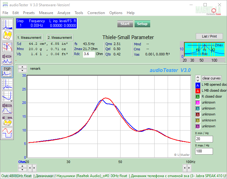Click down arrow beside clear curves
The width and height of the screenshot is (227, 179).
point(198,80)
